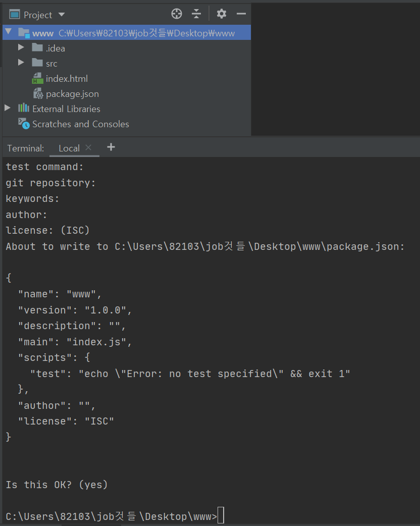Screen dimensions: 420x526
Task: Hide the Project tool window with minus icon
Action: click(241, 14)
